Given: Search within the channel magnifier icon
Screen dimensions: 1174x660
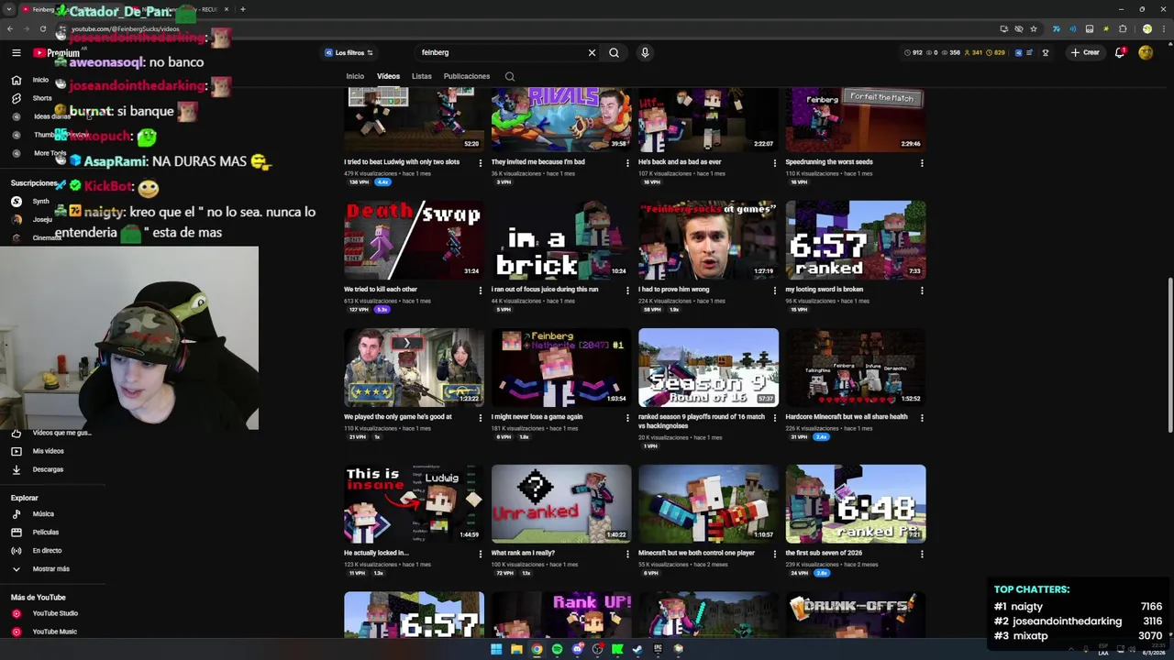Looking at the screenshot, I should point(510,77).
